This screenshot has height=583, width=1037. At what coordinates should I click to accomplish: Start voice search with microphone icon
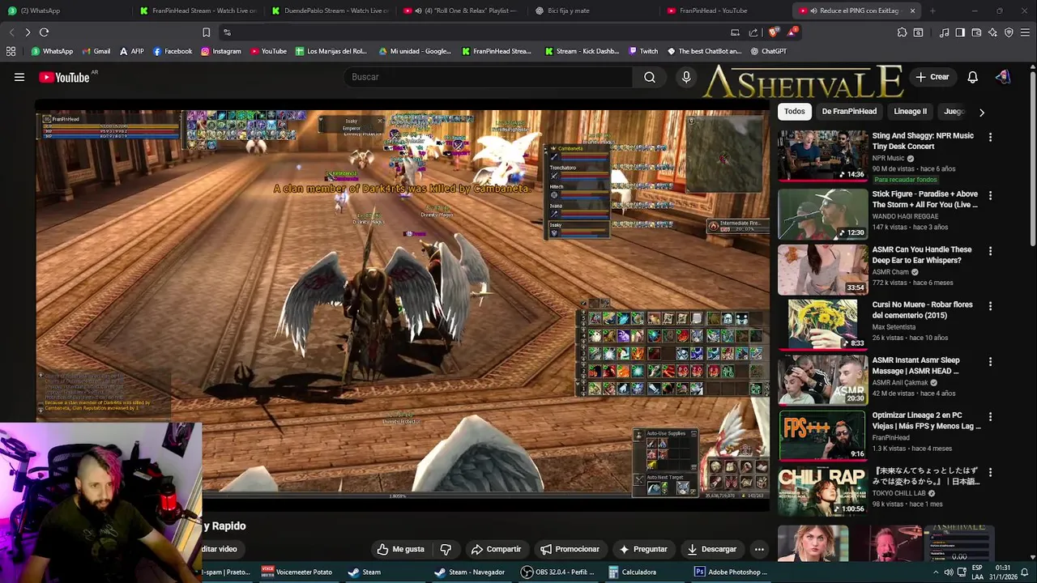click(686, 77)
